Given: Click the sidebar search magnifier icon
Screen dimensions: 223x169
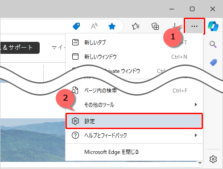Looking at the screenshot, I should (213, 44).
